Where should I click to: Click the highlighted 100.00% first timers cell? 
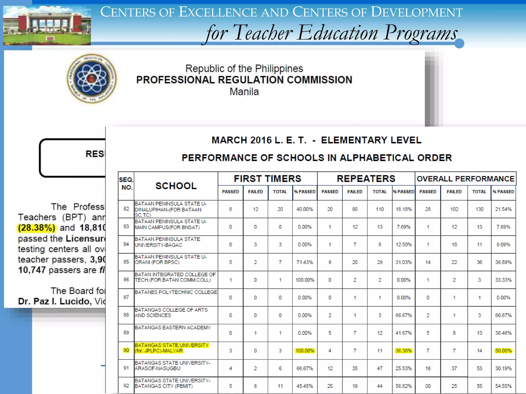coord(305,351)
